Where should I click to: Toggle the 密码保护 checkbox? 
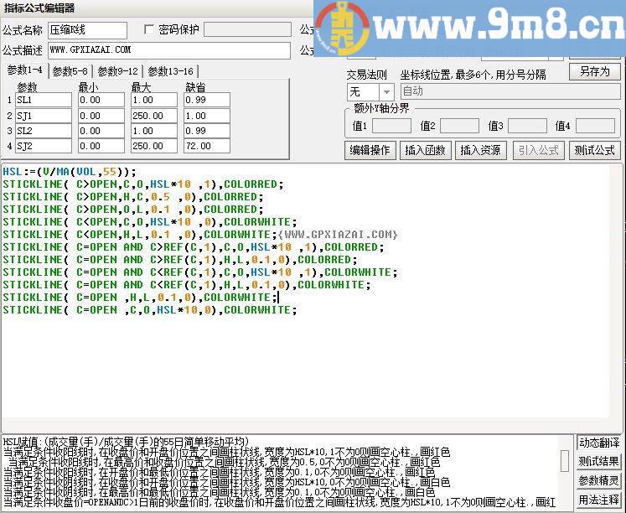click(150, 30)
